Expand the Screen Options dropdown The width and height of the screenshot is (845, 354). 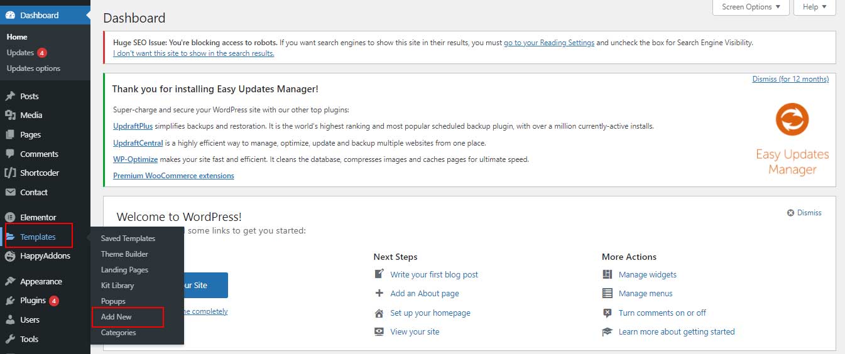coord(751,7)
